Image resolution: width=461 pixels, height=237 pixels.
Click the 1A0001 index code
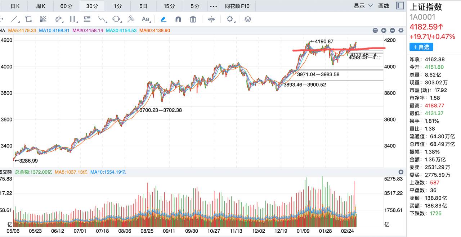pos(422,17)
